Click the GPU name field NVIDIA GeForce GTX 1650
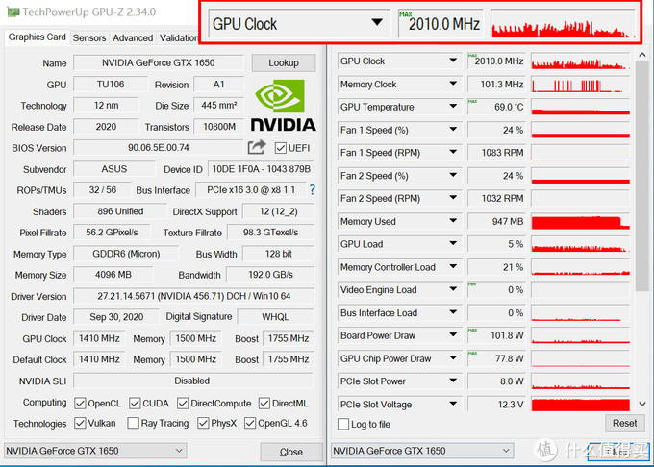 (158, 62)
